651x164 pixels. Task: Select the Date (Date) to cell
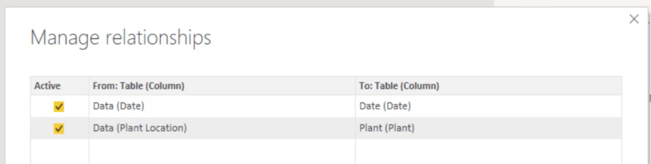pyautogui.click(x=488, y=107)
